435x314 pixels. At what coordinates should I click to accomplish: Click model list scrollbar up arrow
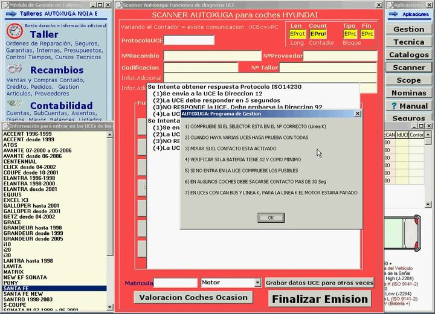point(109,135)
